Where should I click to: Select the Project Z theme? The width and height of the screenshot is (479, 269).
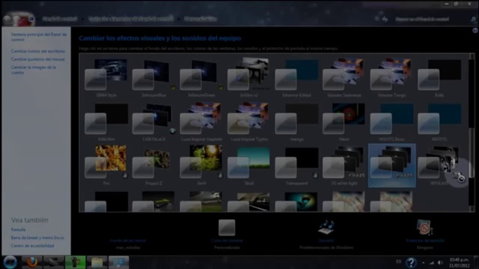click(x=154, y=166)
